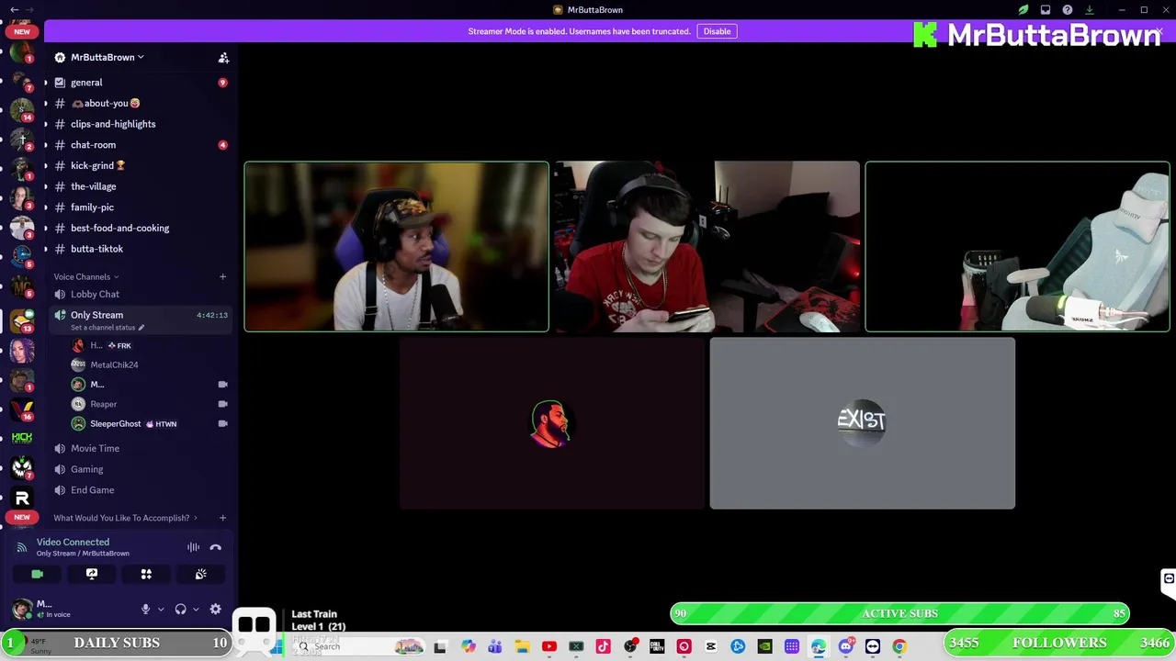This screenshot has height=661, width=1176.
Task: Open User Settings gear
Action: tap(216, 609)
